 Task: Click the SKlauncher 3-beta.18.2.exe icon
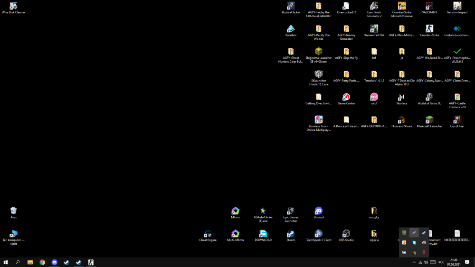pyautogui.click(x=318, y=78)
